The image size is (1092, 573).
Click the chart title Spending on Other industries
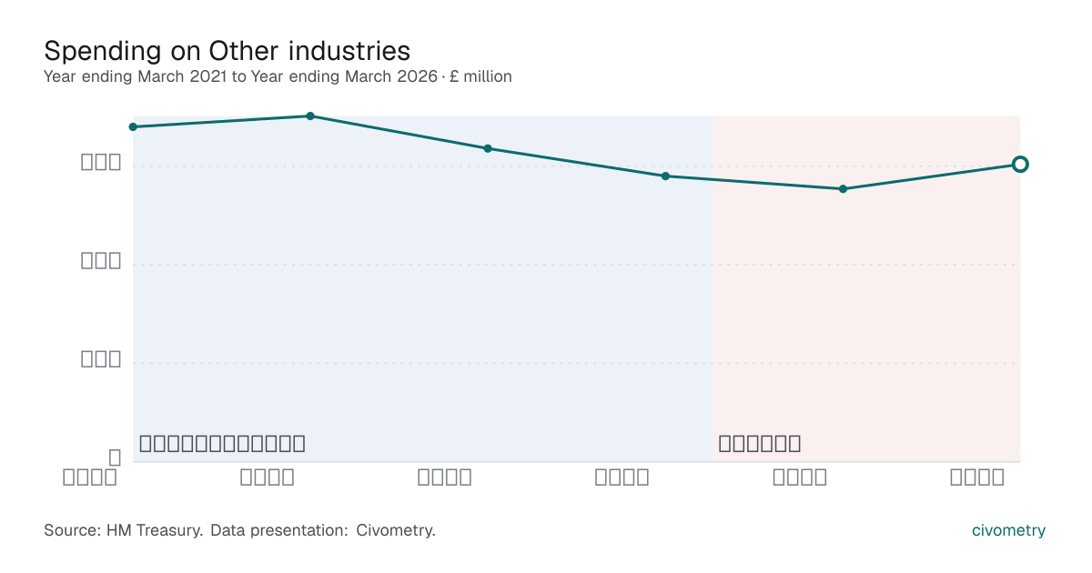227,50
